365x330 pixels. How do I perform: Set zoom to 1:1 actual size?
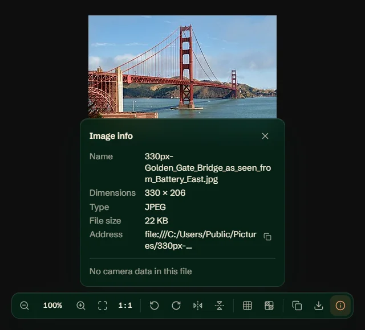pos(125,306)
